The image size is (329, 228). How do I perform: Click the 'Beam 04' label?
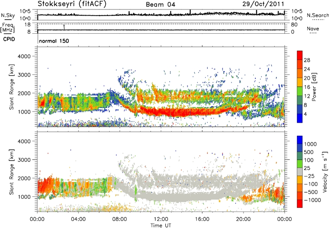tap(160, 5)
